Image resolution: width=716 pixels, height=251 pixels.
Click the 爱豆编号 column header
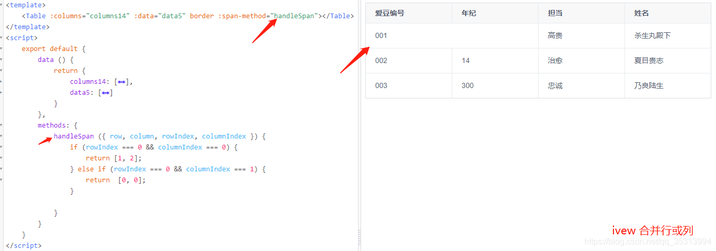click(x=408, y=13)
